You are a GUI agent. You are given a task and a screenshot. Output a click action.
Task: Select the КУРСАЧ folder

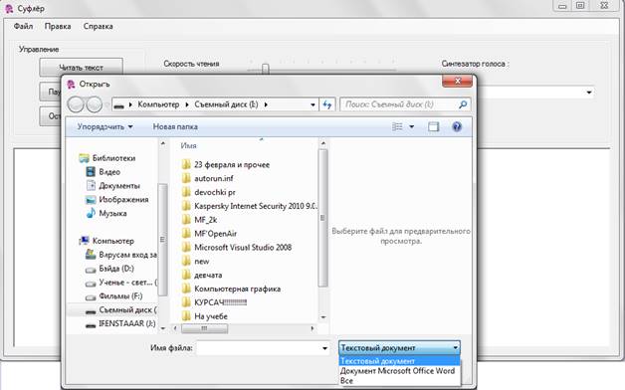point(214,302)
